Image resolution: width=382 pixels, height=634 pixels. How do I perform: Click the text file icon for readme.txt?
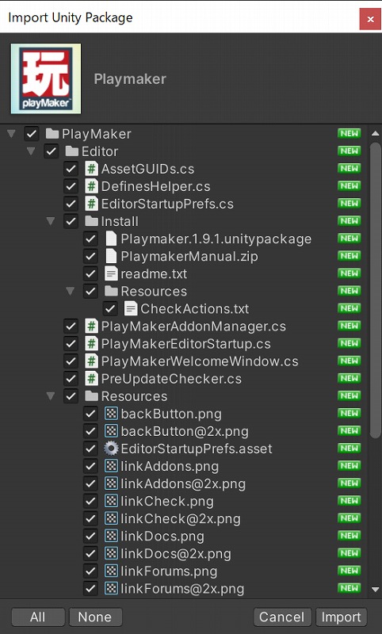(111, 273)
